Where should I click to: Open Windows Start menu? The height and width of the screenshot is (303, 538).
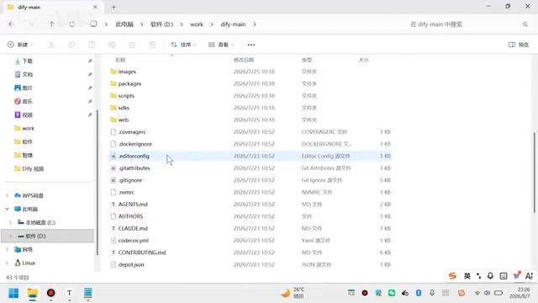coord(13,293)
